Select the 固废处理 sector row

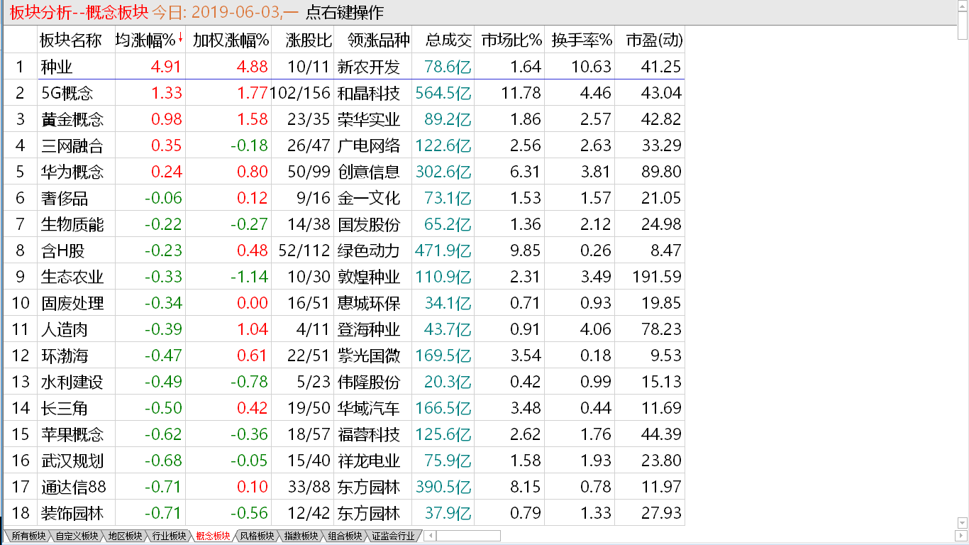click(344, 303)
